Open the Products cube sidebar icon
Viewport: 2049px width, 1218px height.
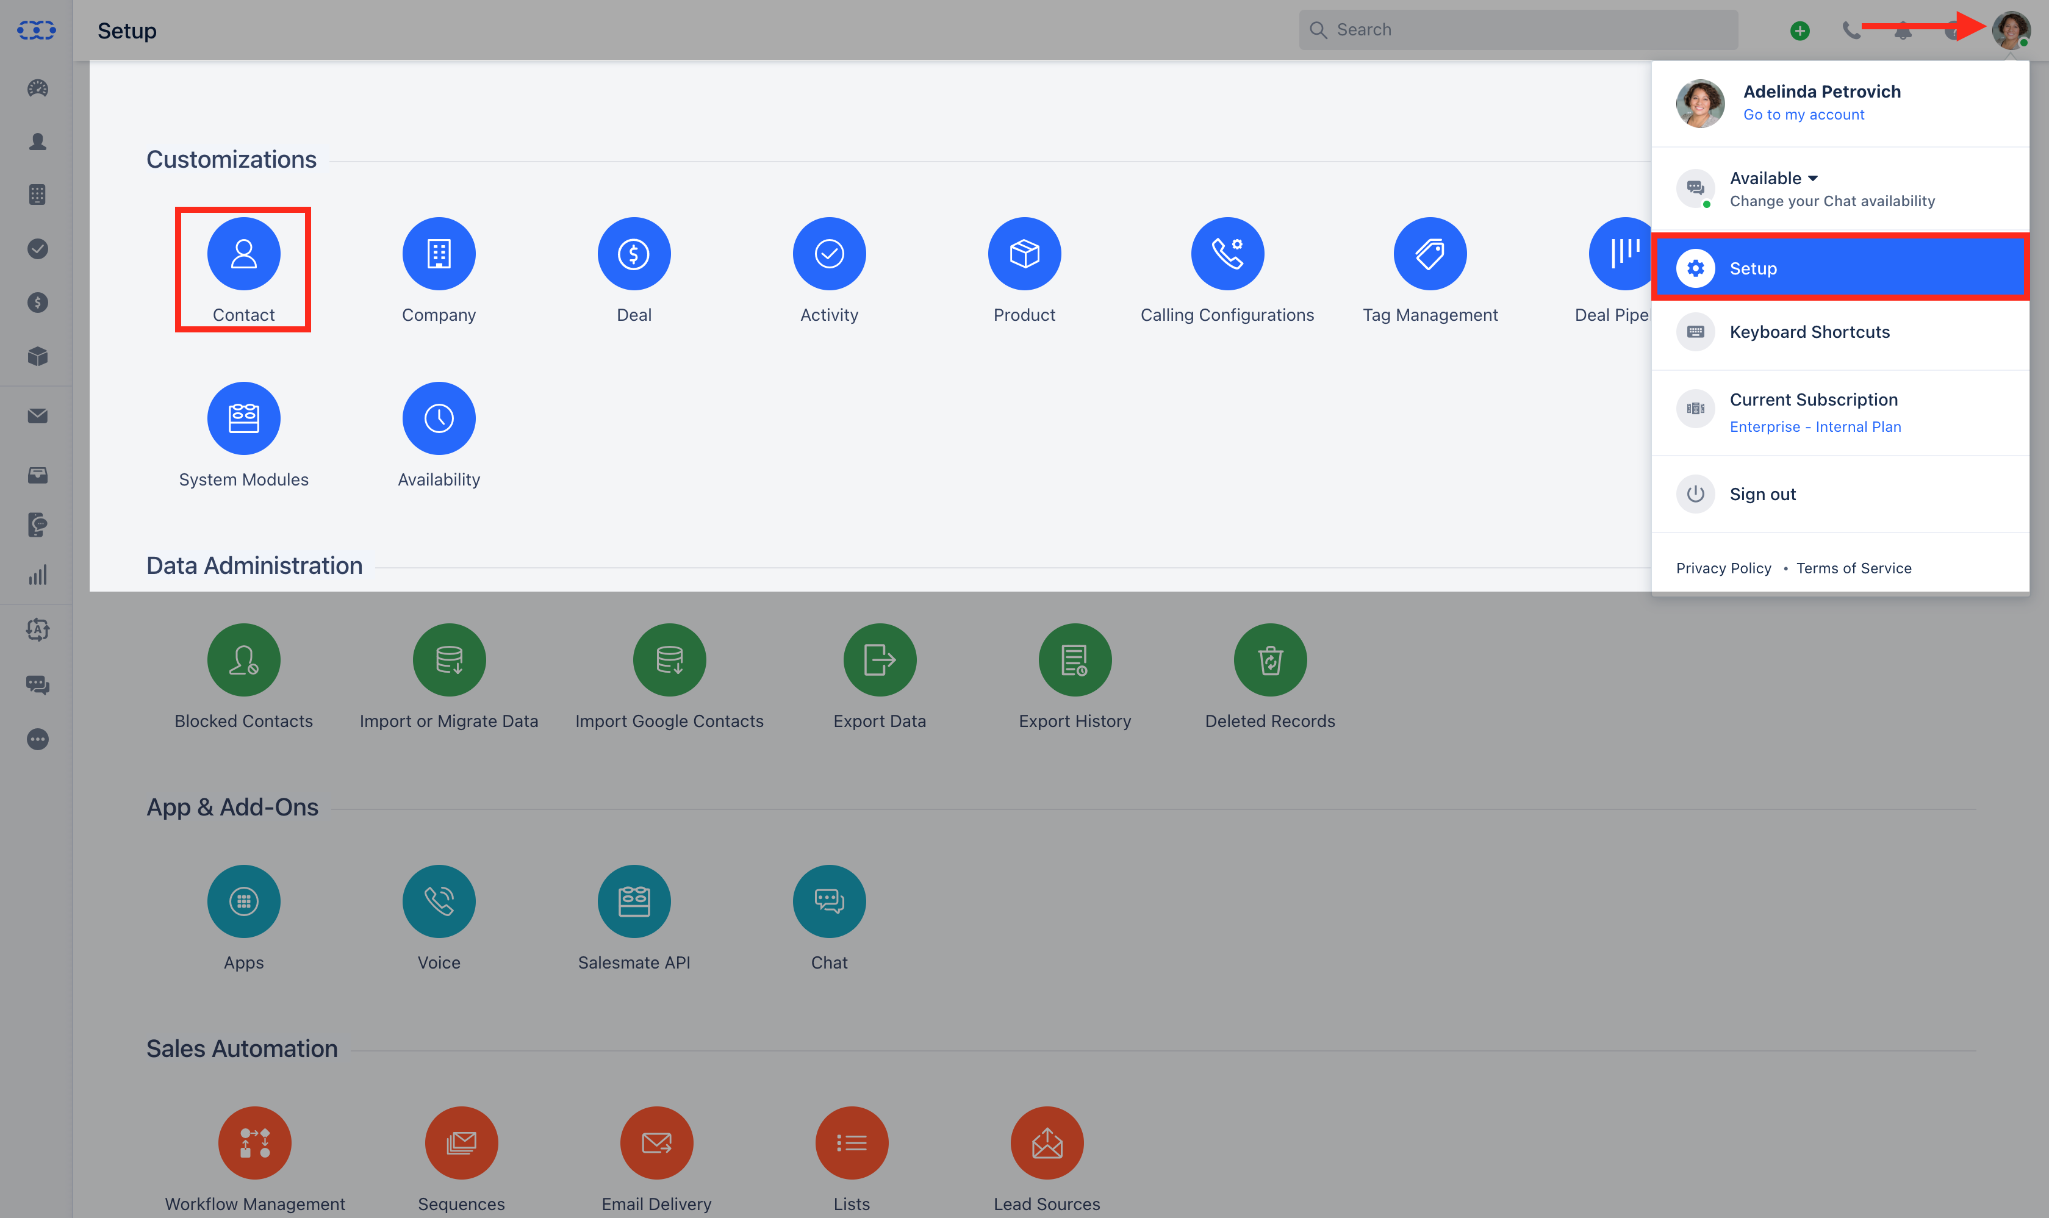37,356
